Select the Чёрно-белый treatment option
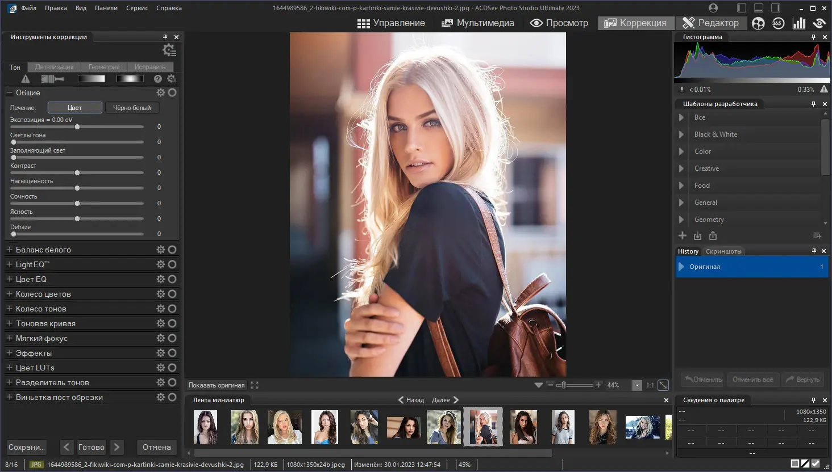The height and width of the screenshot is (472, 832). click(x=132, y=108)
